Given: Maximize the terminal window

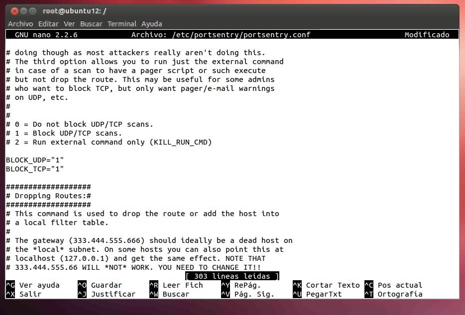Looking at the screenshot, I should pyautogui.click(x=32, y=11).
